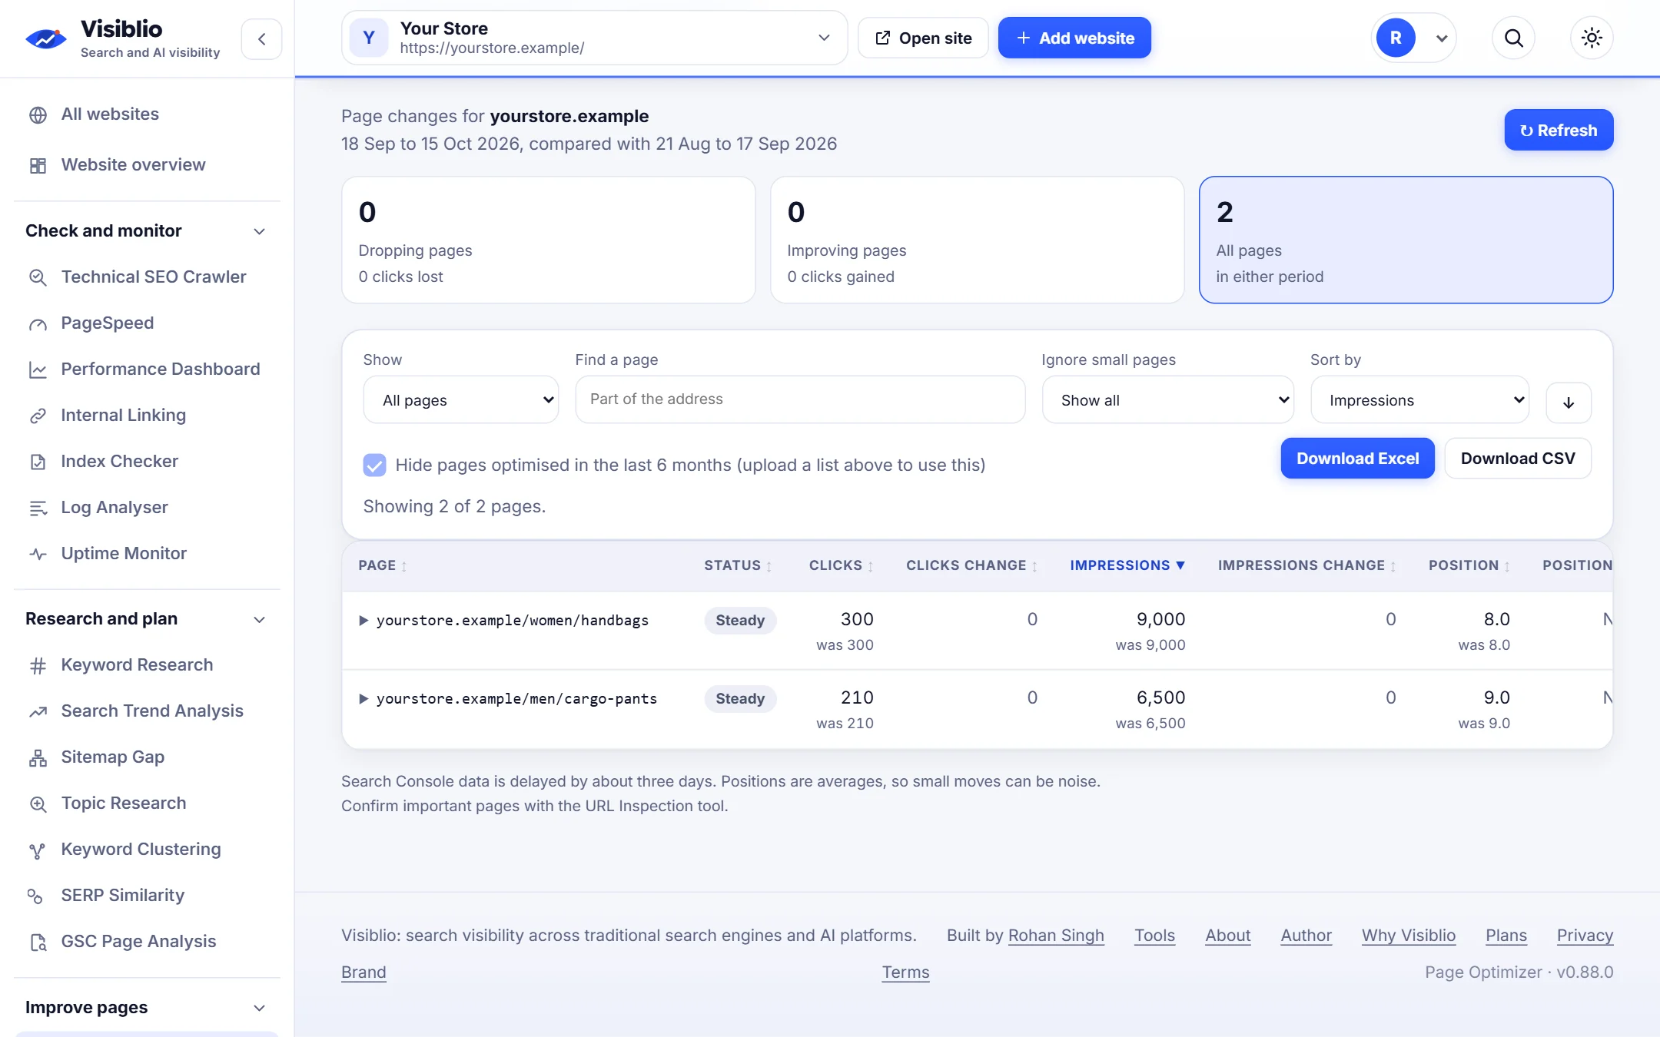Open GSC Page Analysis menu item

pyautogui.click(x=146, y=942)
